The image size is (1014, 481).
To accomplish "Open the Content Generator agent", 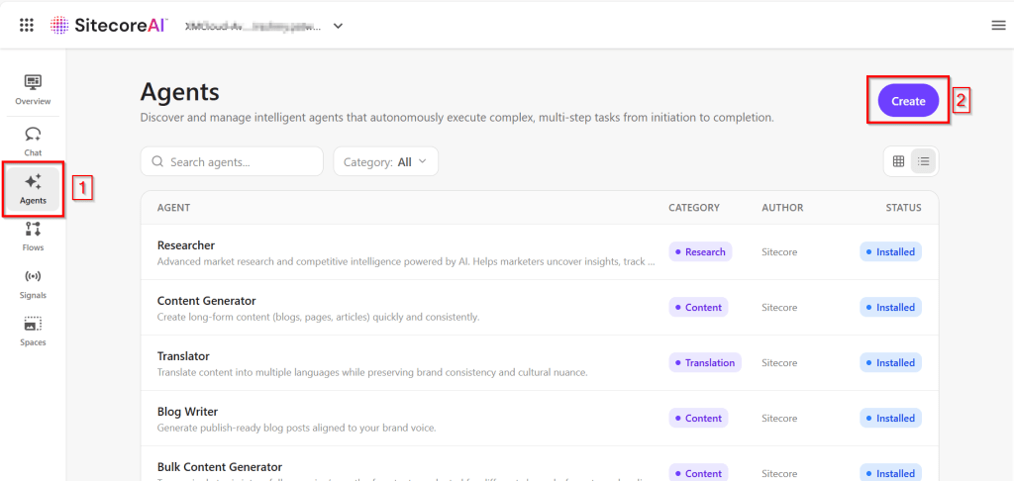I will coord(206,301).
